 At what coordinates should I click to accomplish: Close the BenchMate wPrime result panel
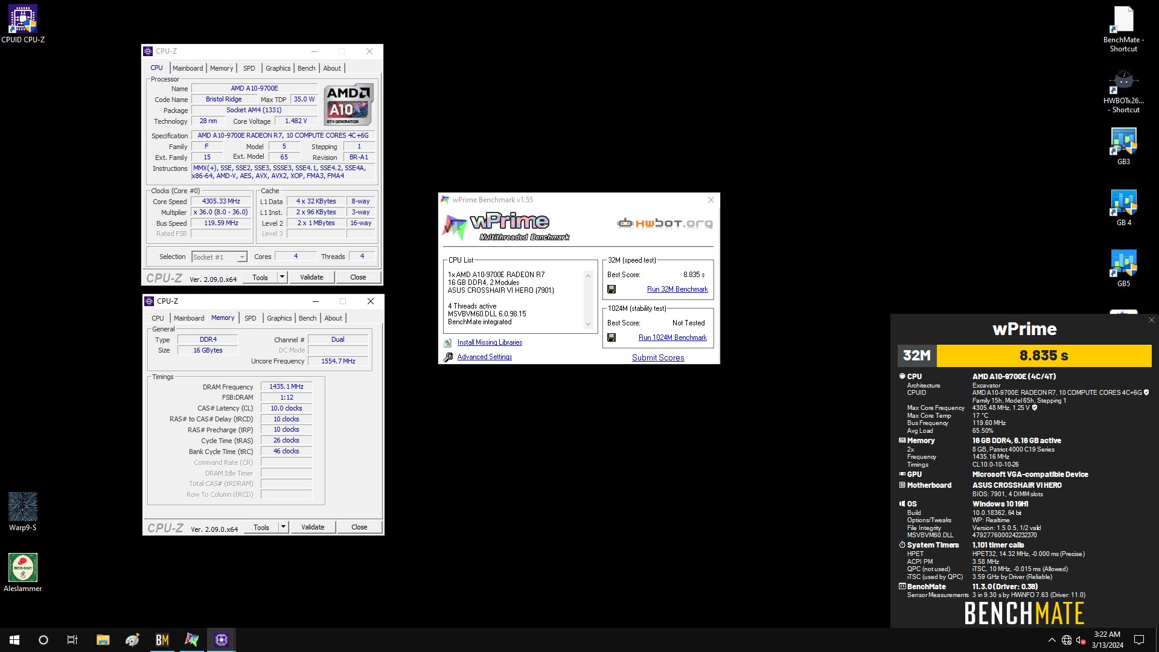pyautogui.click(x=1151, y=320)
